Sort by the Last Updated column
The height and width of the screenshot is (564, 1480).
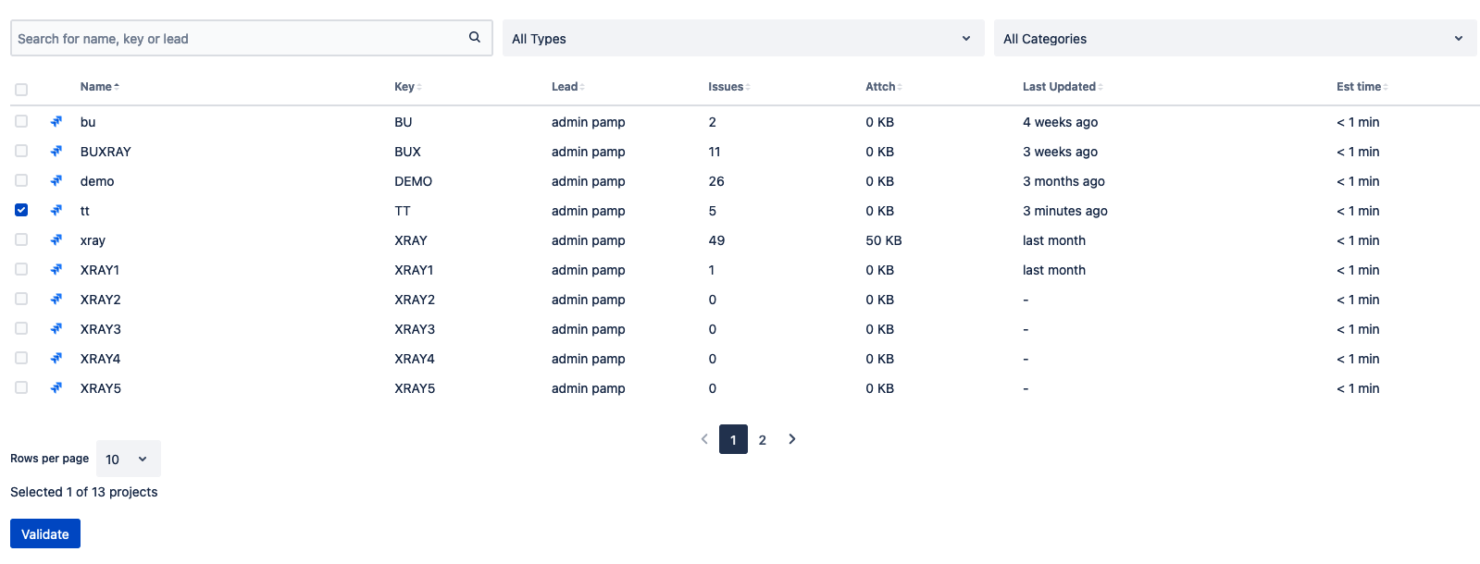[1063, 87]
